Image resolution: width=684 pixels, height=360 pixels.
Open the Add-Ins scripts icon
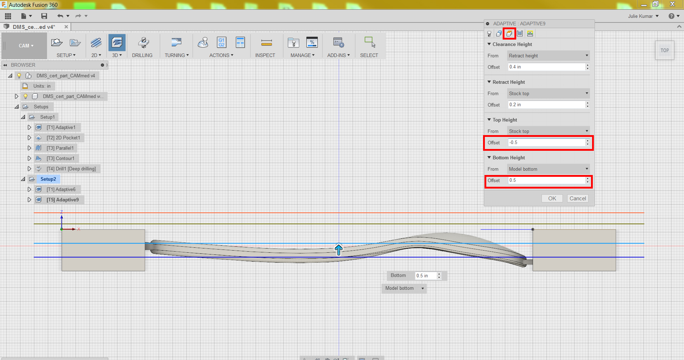click(338, 43)
